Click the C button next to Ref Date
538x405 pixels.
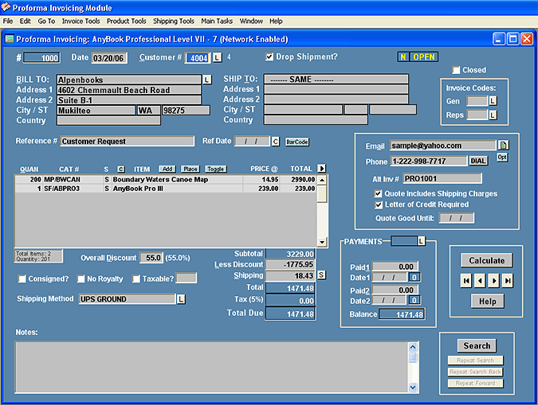click(275, 142)
